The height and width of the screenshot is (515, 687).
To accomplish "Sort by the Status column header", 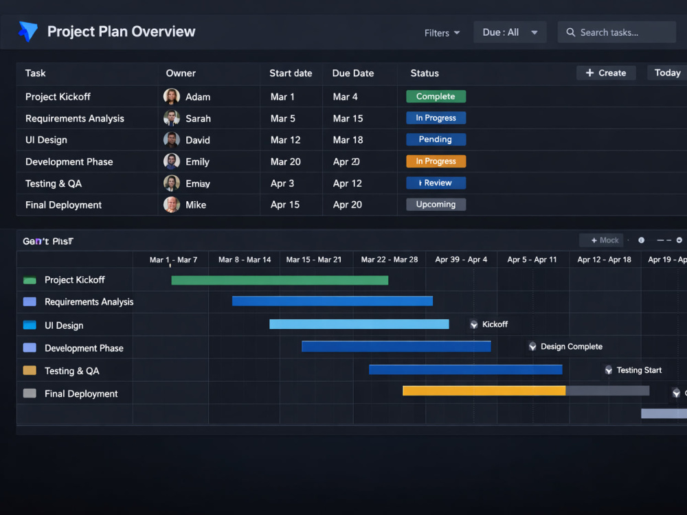I will coord(425,73).
